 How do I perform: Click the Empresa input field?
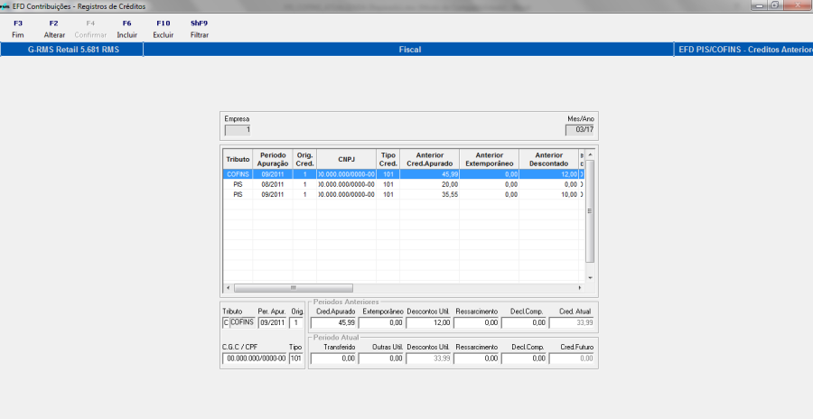pyautogui.click(x=238, y=130)
